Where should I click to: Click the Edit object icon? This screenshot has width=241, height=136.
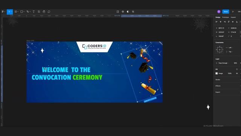pyautogui.click(x=118, y=12)
